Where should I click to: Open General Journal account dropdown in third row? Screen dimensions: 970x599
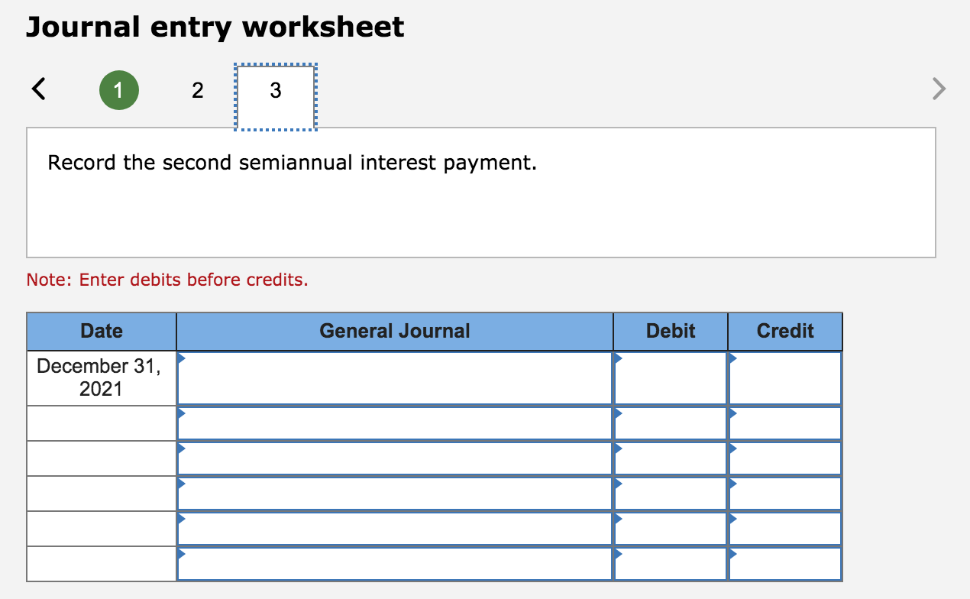pos(395,458)
